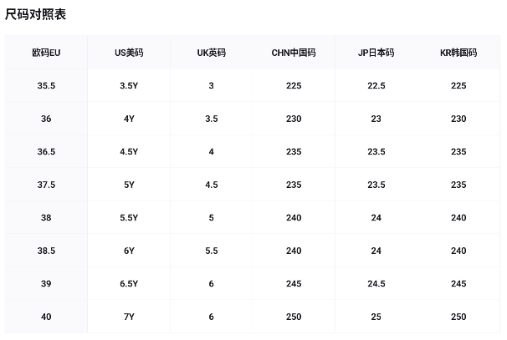Click the 尺码对照表 title heading
The width and height of the screenshot is (507, 340).
(36, 14)
